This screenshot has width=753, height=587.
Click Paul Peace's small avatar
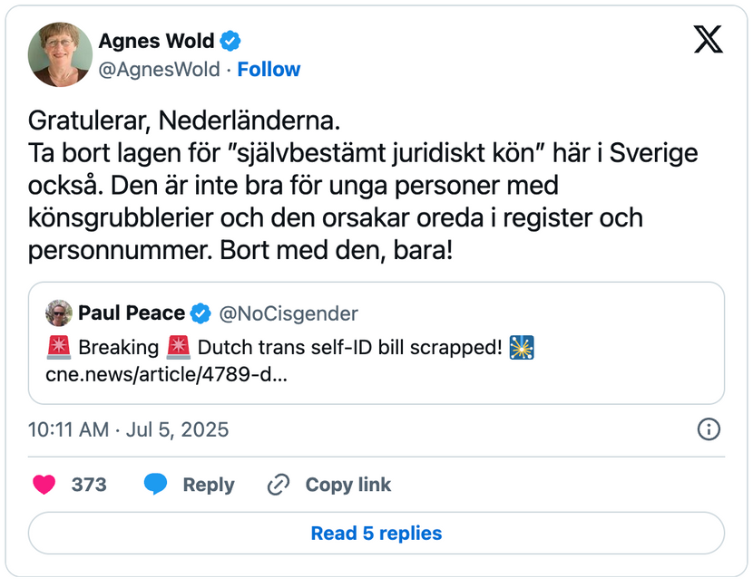[x=59, y=313]
